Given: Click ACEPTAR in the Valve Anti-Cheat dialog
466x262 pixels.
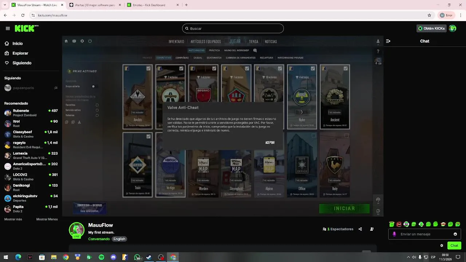Looking at the screenshot, I should coord(270,143).
